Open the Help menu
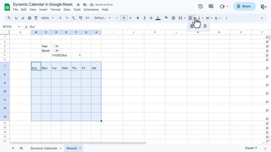Image resolution: width=271 pixels, height=152 pixels. 105,9
